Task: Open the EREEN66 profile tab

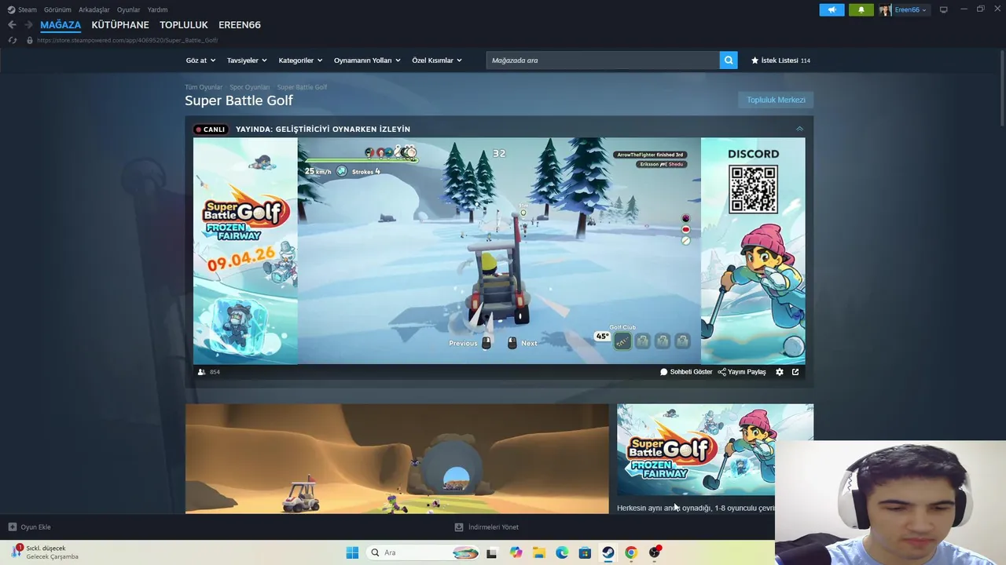Action: click(x=240, y=25)
